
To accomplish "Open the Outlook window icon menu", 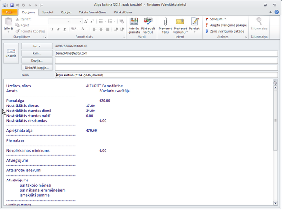I will [x=5, y=5].
